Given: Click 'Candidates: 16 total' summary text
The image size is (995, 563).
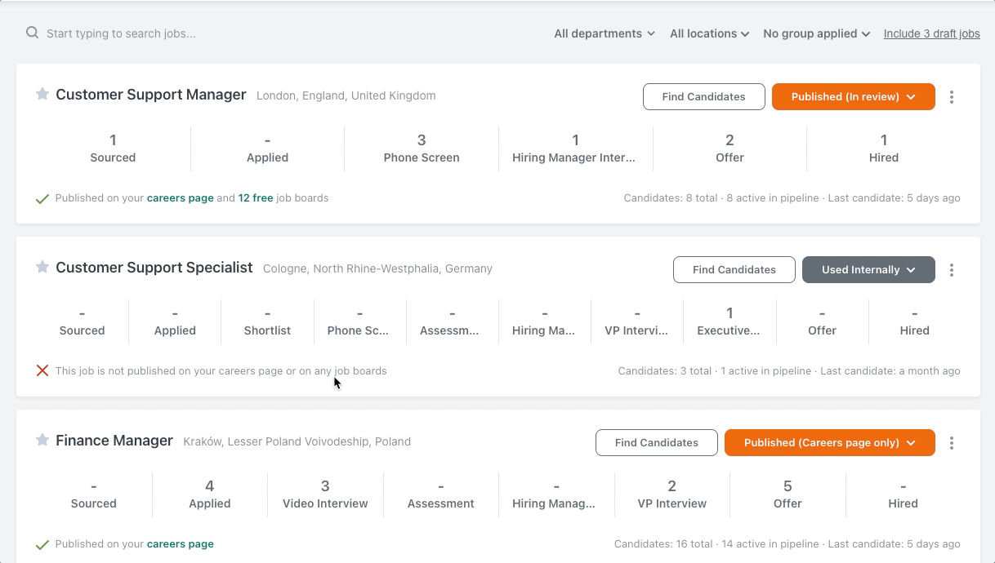Looking at the screenshot, I should pos(663,543).
